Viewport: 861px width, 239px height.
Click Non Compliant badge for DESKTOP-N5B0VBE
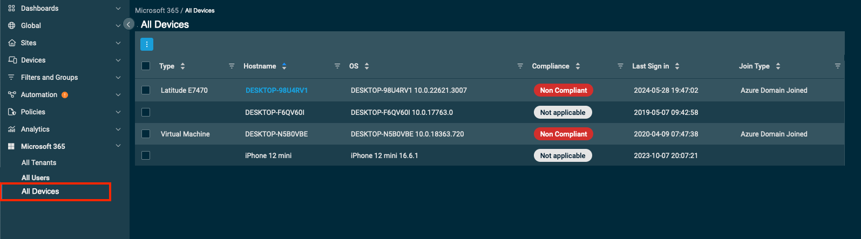[563, 134]
